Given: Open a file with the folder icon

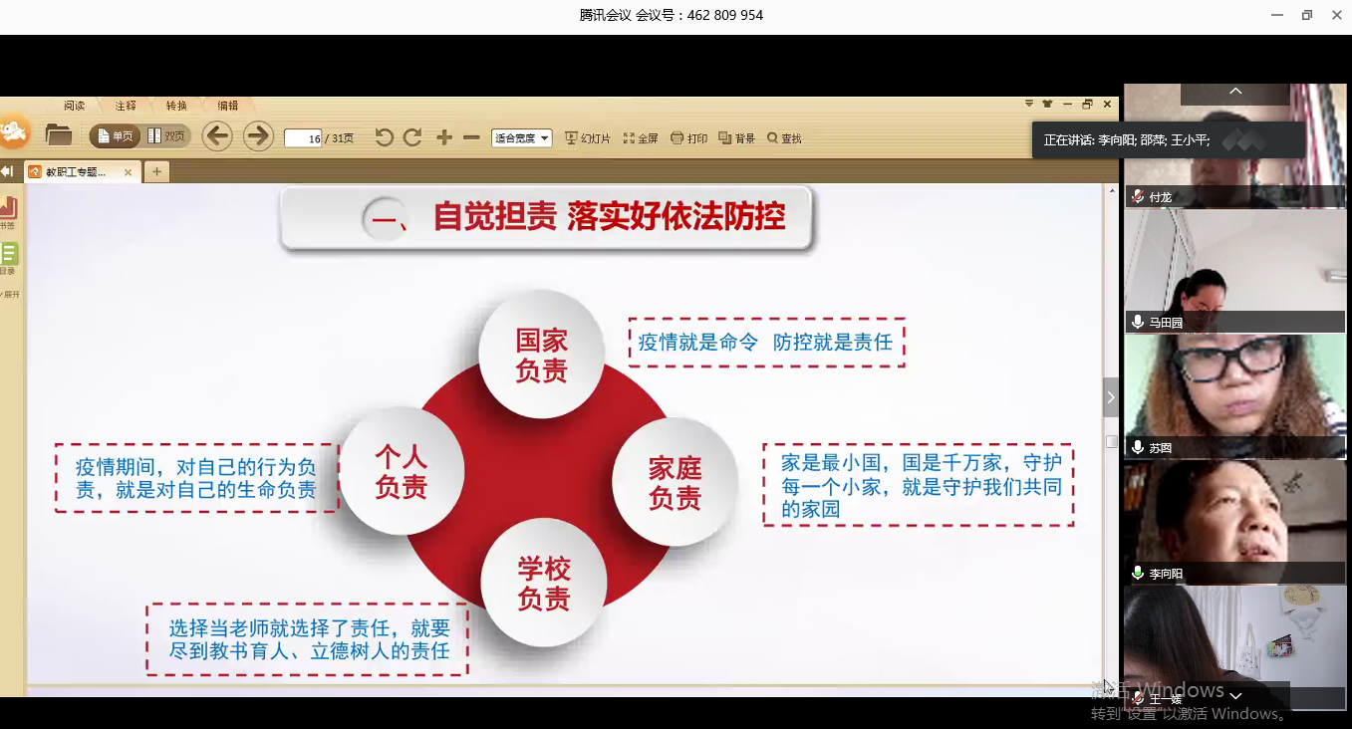Looking at the screenshot, I should pyautogui.click(x=59, y=135).
